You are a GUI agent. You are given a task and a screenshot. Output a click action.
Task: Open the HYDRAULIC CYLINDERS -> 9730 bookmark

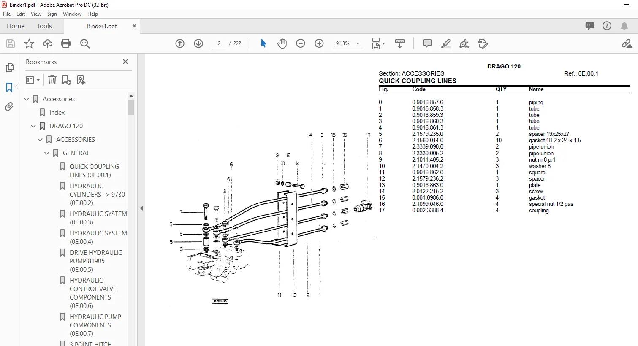[x=97, y=195]
